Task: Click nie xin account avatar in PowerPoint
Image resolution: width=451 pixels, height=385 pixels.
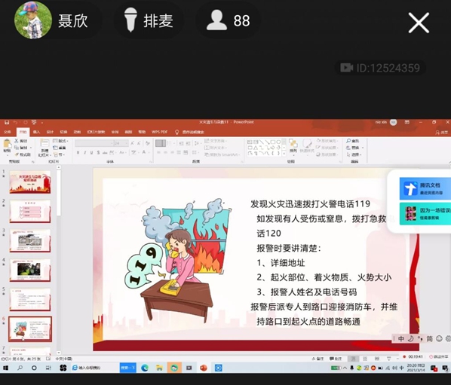Action: coord(393,122)
